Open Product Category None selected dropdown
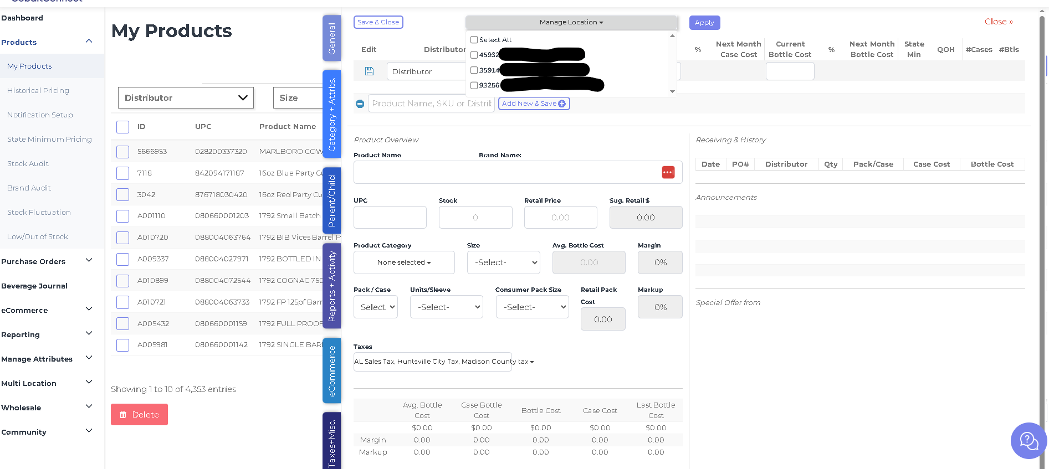 pos(404,262)
